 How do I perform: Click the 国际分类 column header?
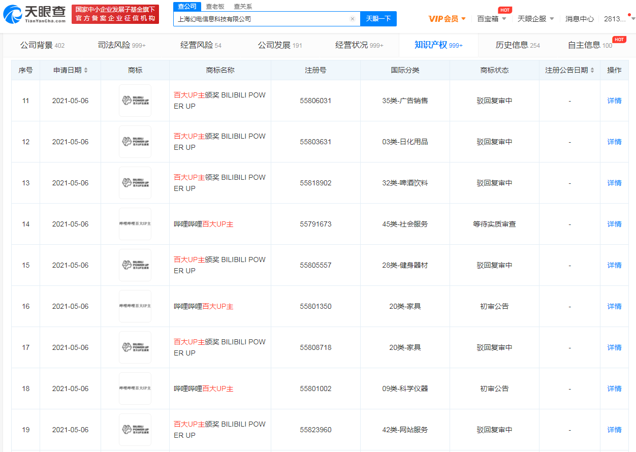(x=405, y=70)
